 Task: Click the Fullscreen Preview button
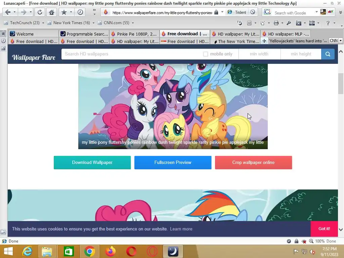173,163
